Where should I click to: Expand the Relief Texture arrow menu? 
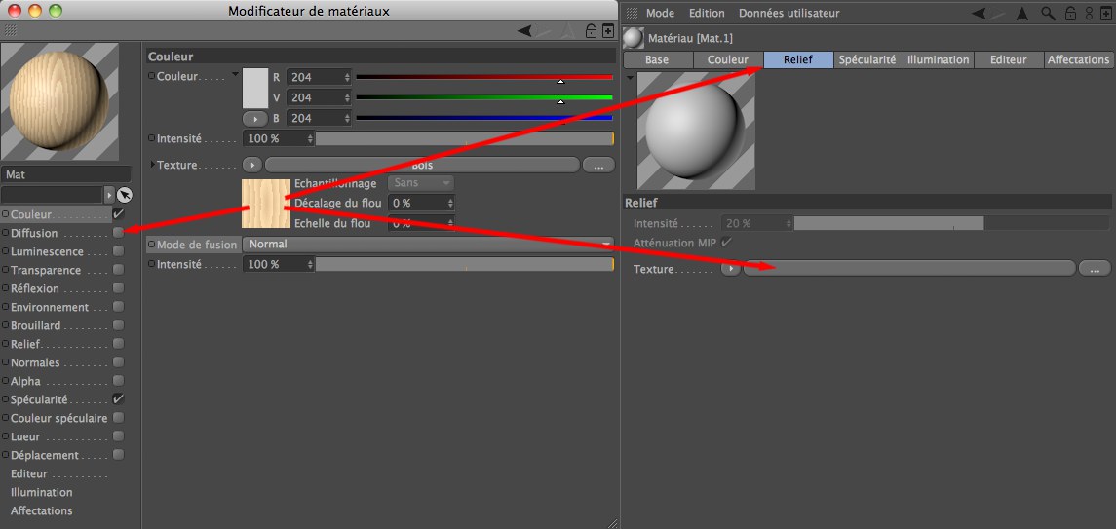coord(730,268)
